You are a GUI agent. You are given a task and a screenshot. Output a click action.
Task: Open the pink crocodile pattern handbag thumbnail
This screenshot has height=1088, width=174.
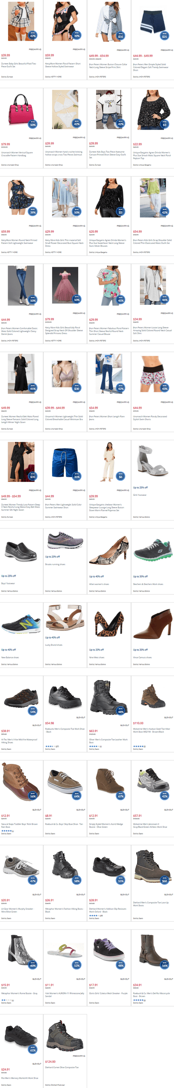click(x=21, y=109)
